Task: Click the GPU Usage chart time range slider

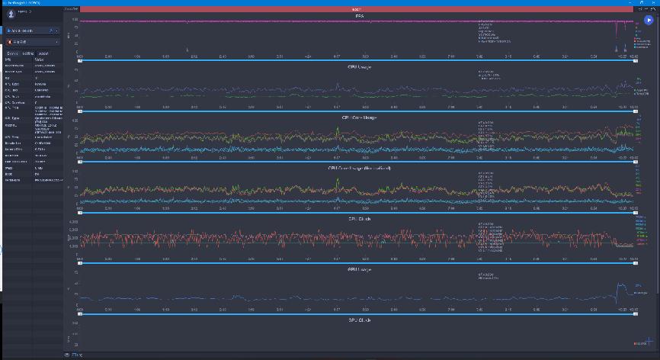Action: pyautogui.click(x=357, y=314)
